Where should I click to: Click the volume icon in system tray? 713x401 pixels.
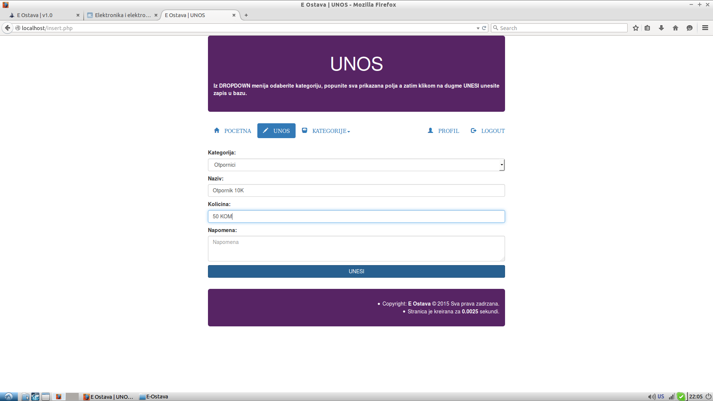point(651,397)
